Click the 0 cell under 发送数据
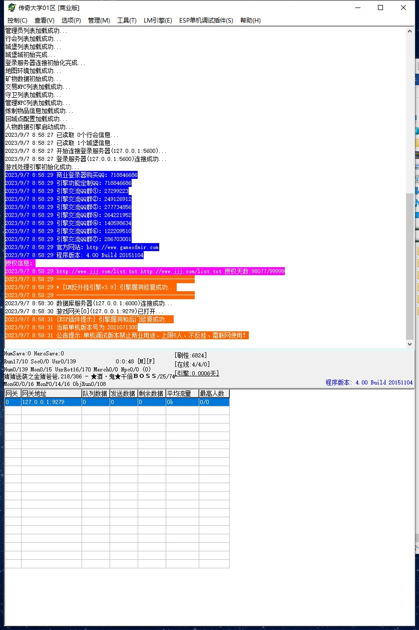Image resolution: width=419 pixels, height=630 pixels. [124, 402]
